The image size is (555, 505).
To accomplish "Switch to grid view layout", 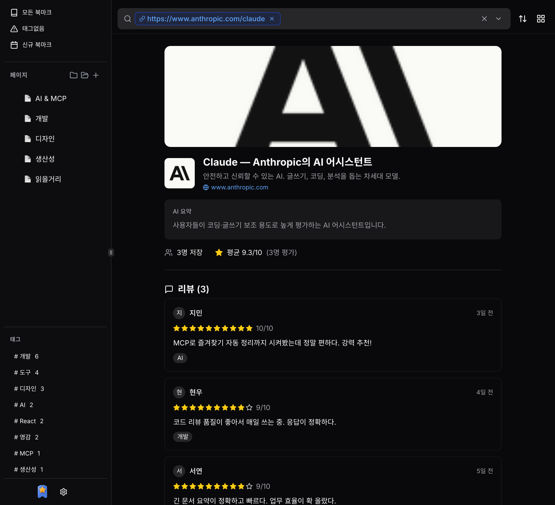I will [x=541, y=19].
